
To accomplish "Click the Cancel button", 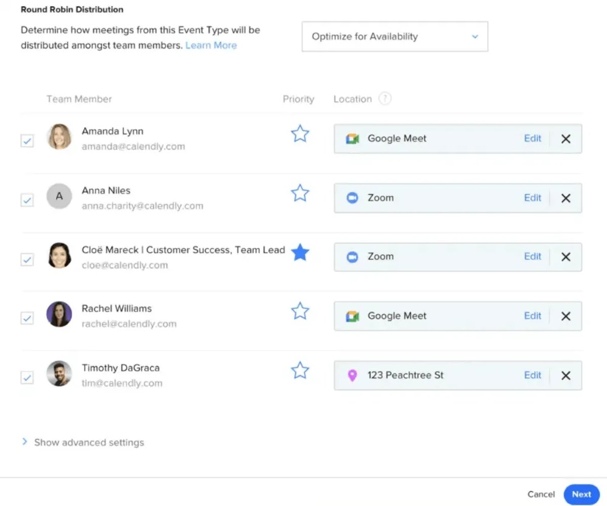I will pyautogui.click(x=541, y=494).
